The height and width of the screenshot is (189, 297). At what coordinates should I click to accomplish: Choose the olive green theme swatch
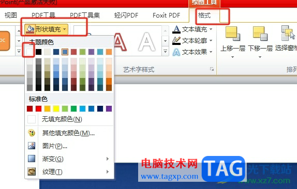(82, 52)
